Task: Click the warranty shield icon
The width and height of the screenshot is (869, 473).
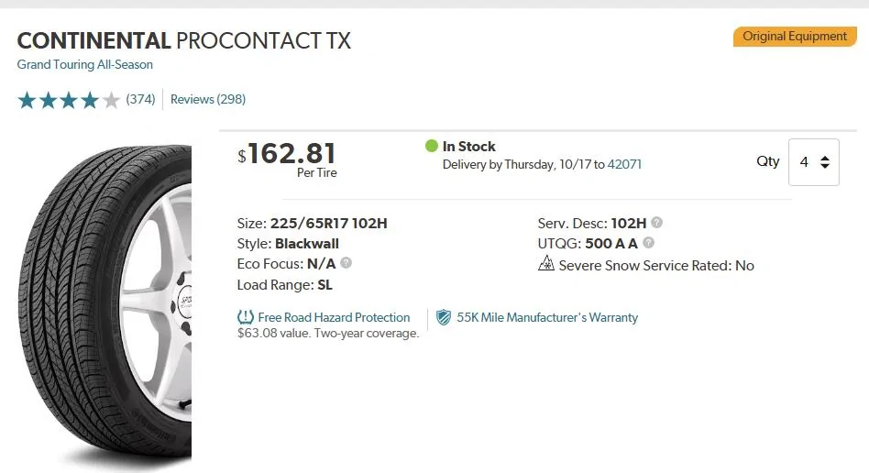Action: [444, 317]
